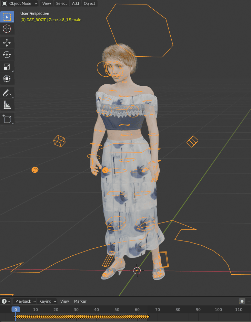Select the Scale tool
Screen dimensions: 251x322
[7, 67]
